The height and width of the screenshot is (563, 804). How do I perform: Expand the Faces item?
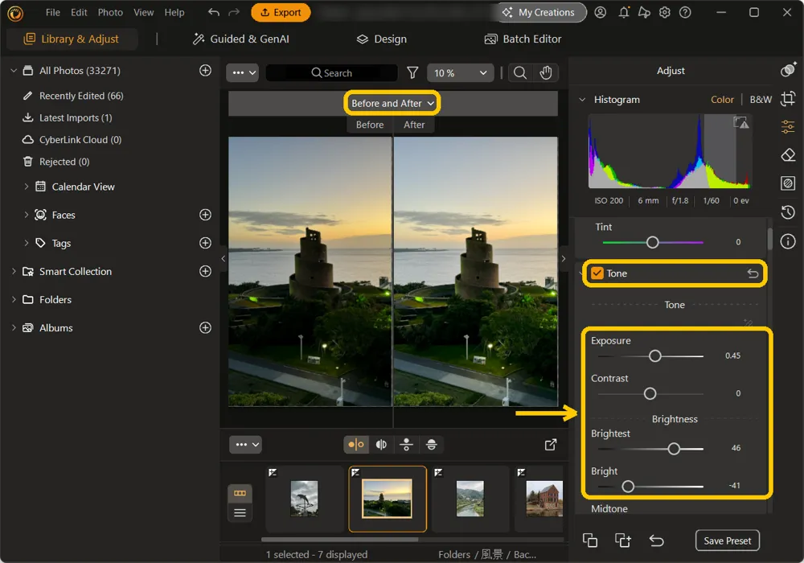coord(27,215)
